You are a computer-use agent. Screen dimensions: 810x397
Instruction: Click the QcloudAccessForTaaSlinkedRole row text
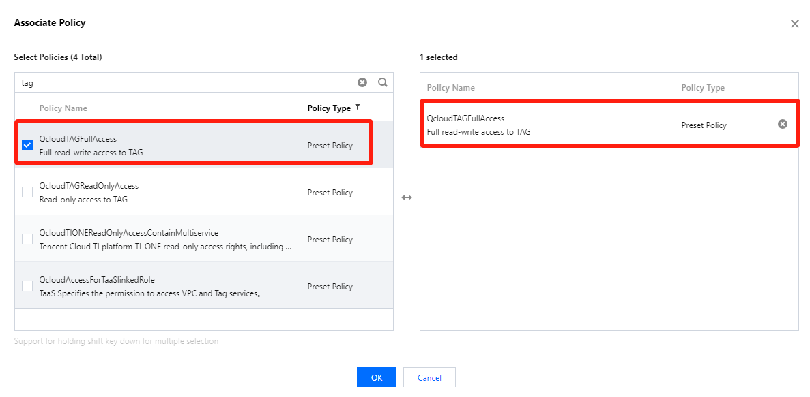[x=97, y=280]
